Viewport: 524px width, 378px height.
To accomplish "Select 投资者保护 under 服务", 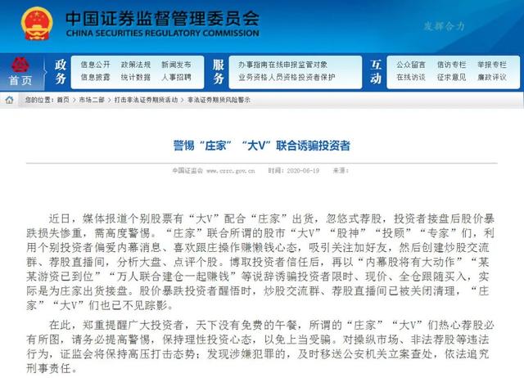I will pos(316,77).
